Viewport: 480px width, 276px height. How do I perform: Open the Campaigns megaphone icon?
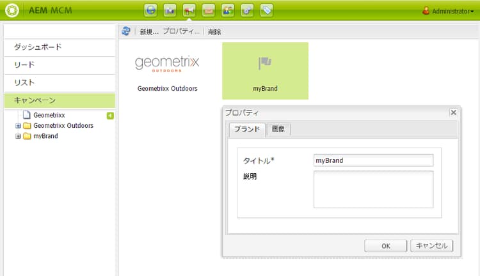click(x=189, y=10)
